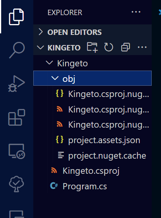The width and height of the screenshot is (161, 218).
Task: Open the KINGETO section more actions ellipsis
Action: [142, 47]
